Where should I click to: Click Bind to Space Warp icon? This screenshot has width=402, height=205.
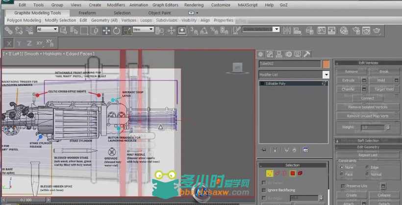pyautogui.click(x=29, y=31)
